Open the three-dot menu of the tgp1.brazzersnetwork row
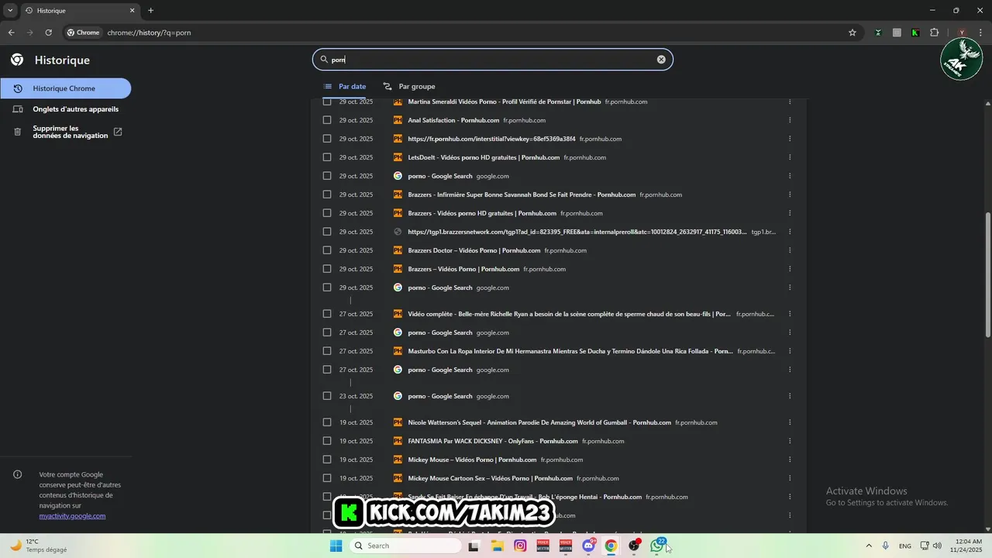Viewport: 992px width, 558px height. click(790, 232)
